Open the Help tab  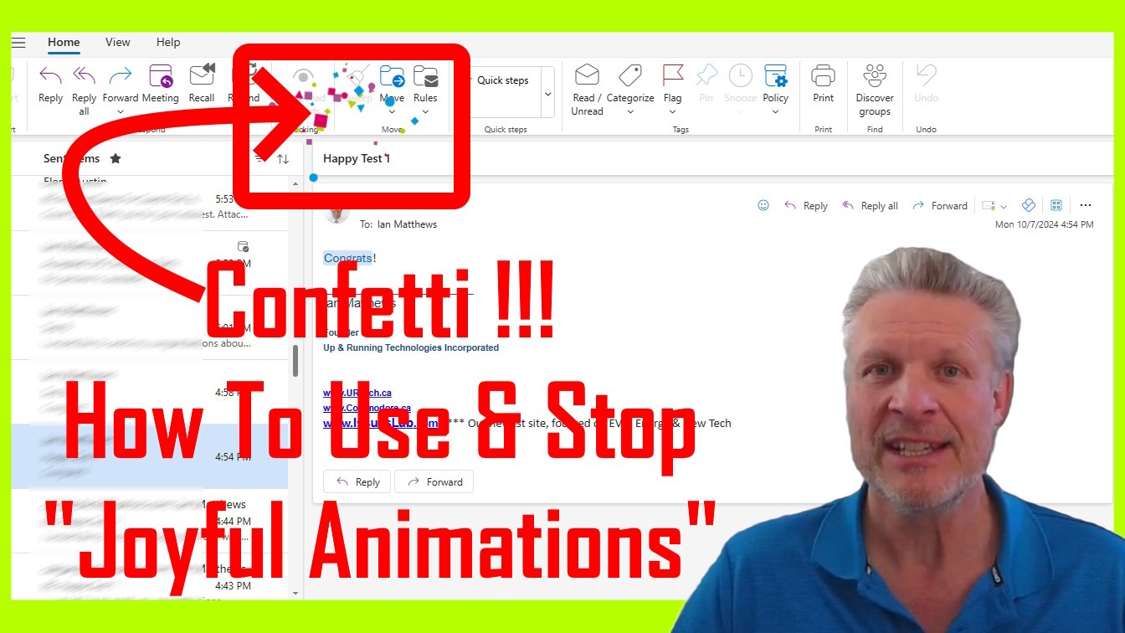click(x=168, y=42)
